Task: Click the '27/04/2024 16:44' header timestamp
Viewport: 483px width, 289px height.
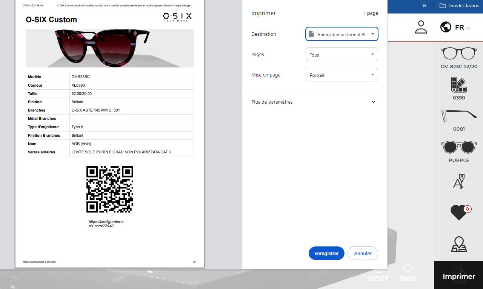Action: click(x=33, y=6)
